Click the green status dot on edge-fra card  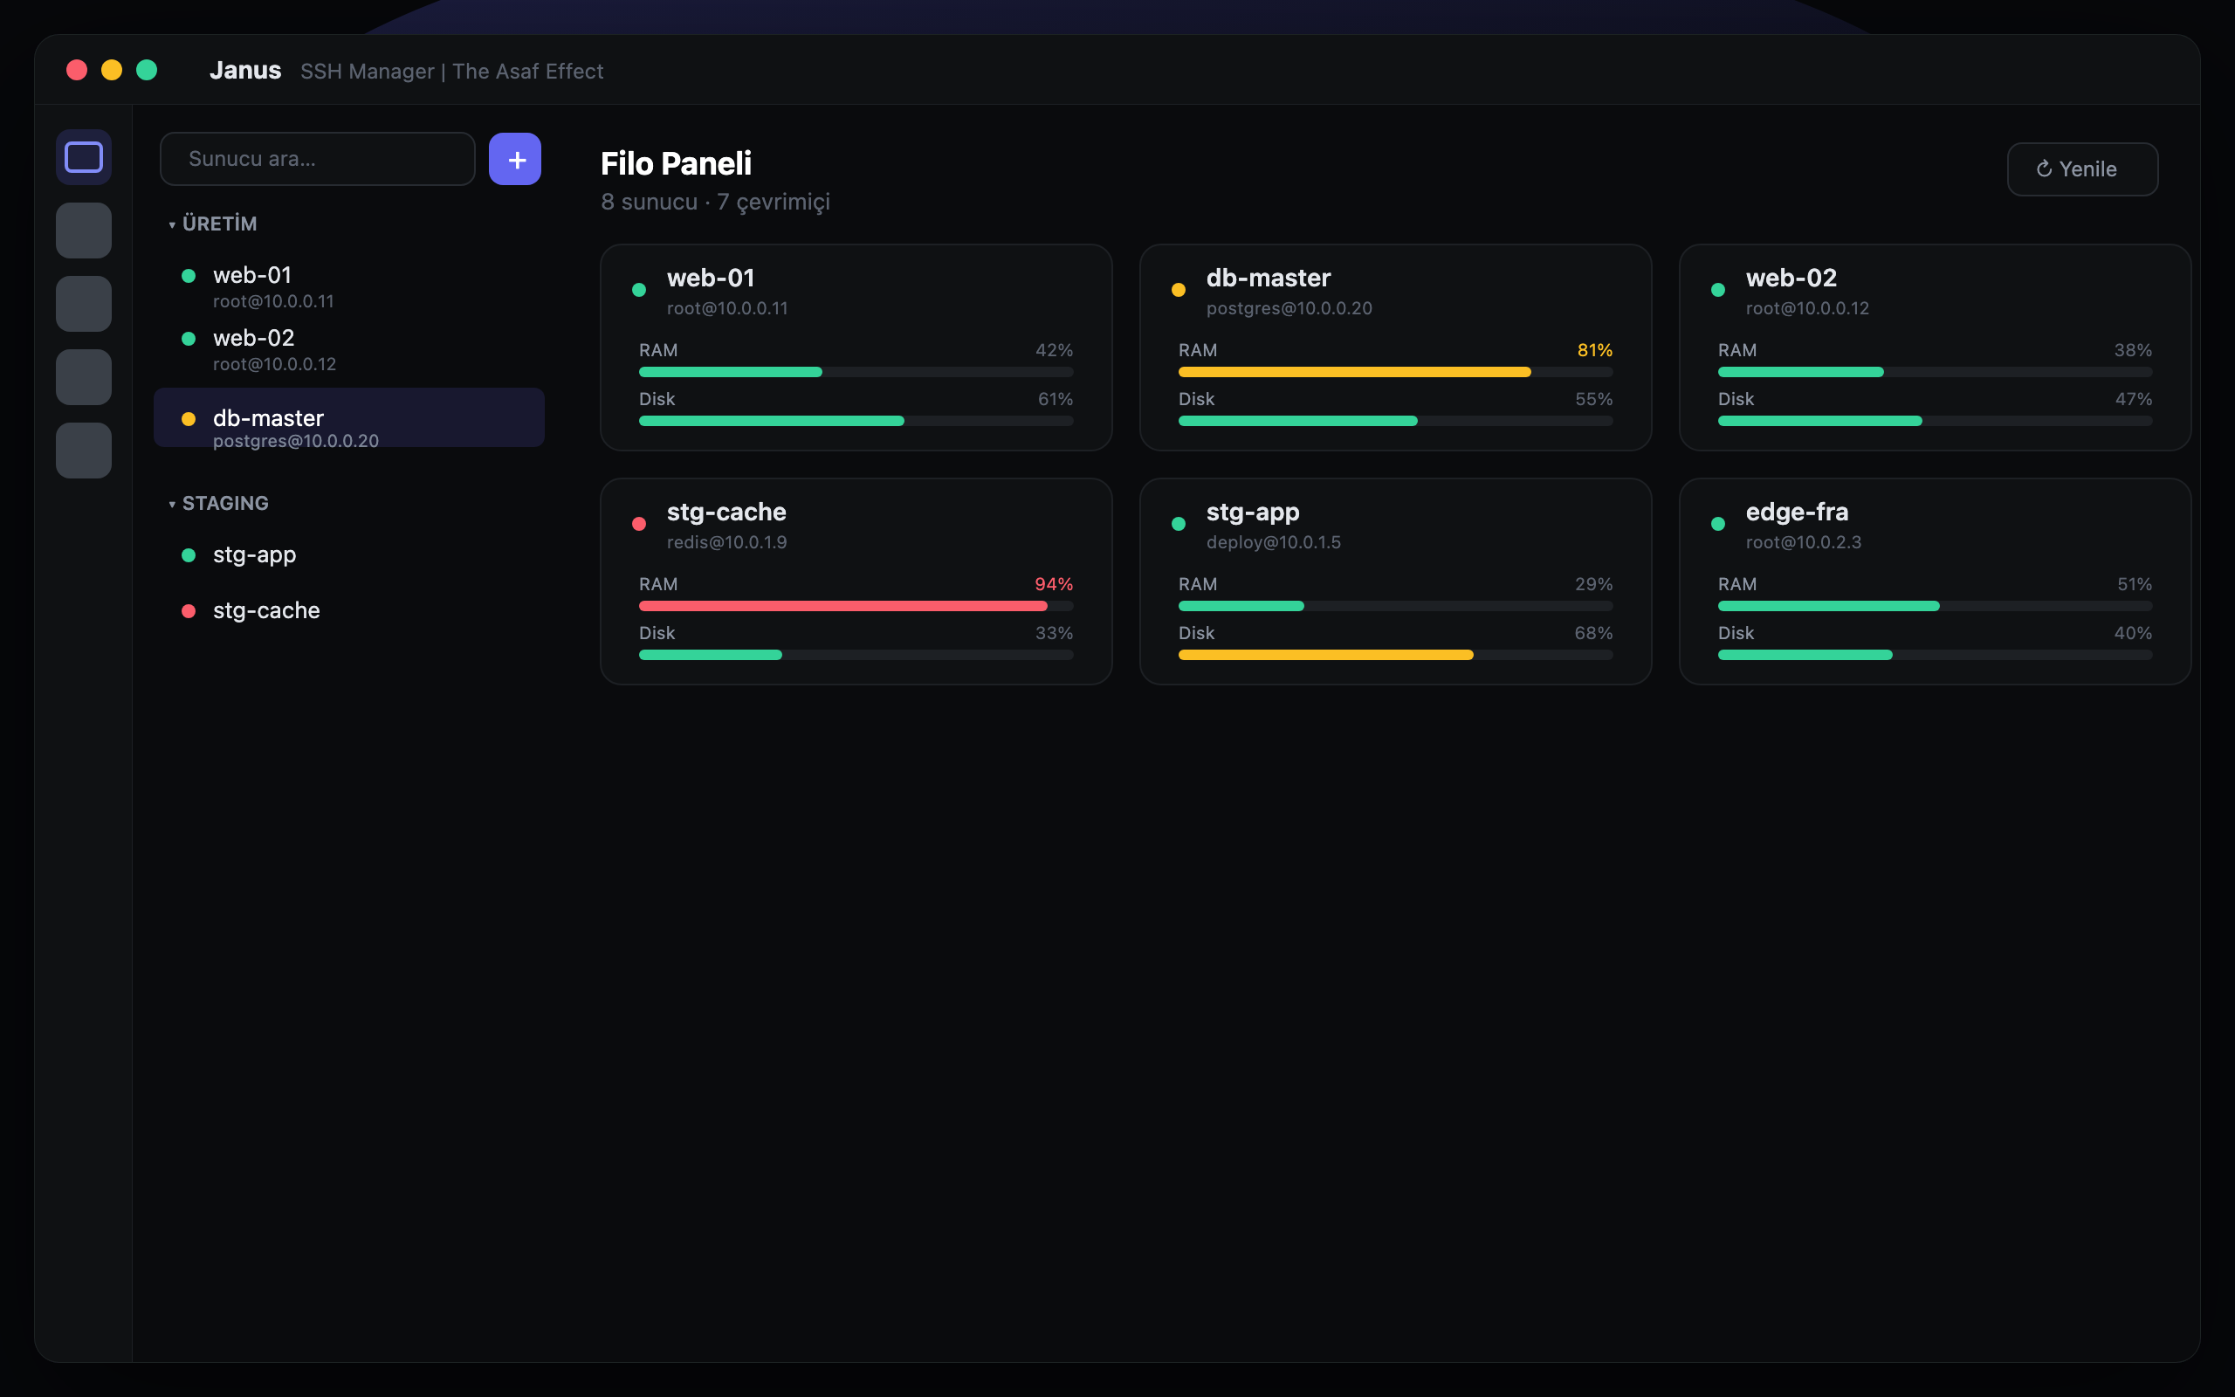pyautogui.click(x=1718, y=524)
